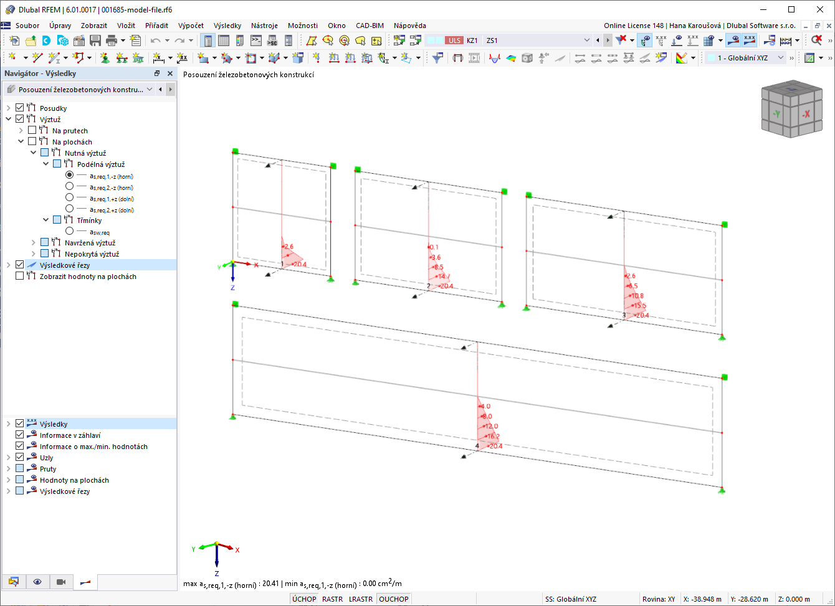This screenshot has height=606, width=835.
Task: Click the Print icon in the toolbar
Action: (112, 40)
